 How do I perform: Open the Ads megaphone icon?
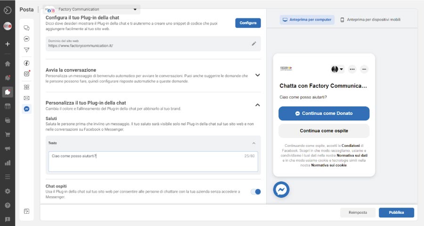point(8,148)
